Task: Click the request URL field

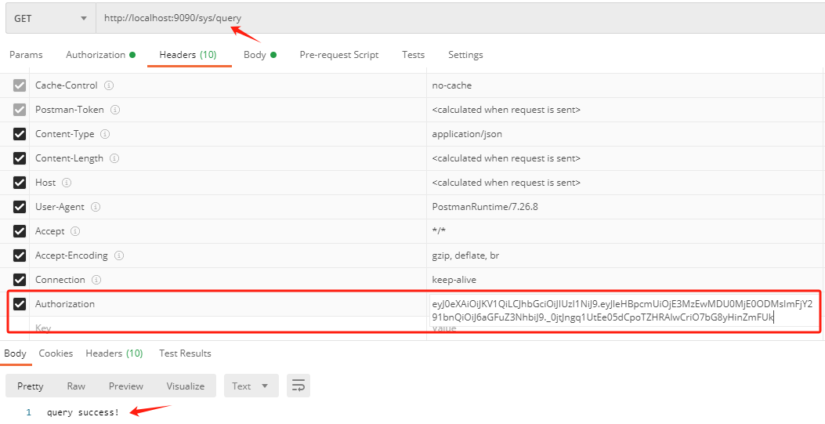Action: [461, 18]
